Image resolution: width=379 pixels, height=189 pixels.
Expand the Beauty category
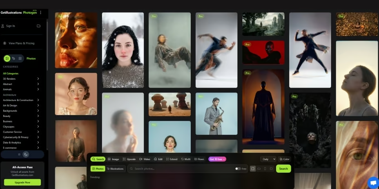pos(38,116)
